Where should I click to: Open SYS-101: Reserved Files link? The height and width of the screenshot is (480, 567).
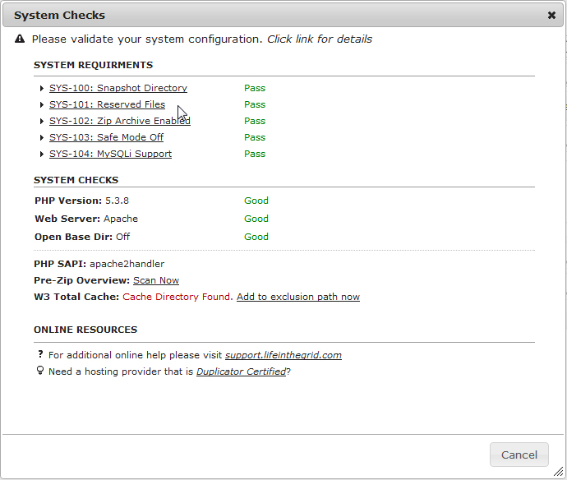click(x=107, y=104)
